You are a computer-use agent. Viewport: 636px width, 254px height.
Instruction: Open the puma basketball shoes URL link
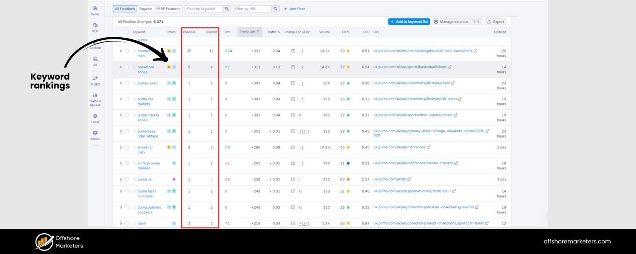(410, 66)
